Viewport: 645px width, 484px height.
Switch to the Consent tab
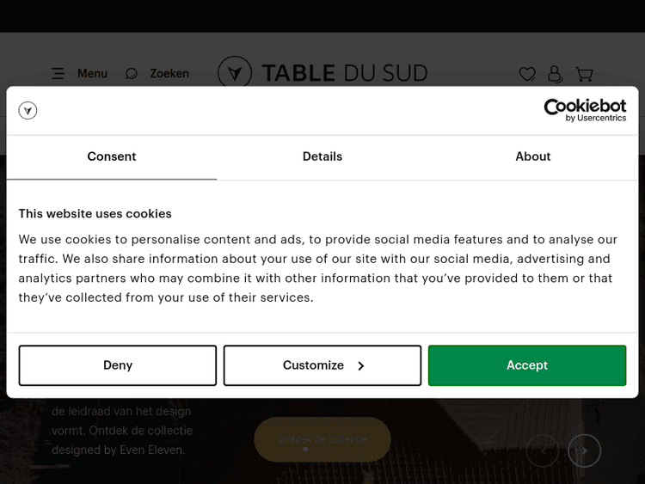(x=112, y=156)
